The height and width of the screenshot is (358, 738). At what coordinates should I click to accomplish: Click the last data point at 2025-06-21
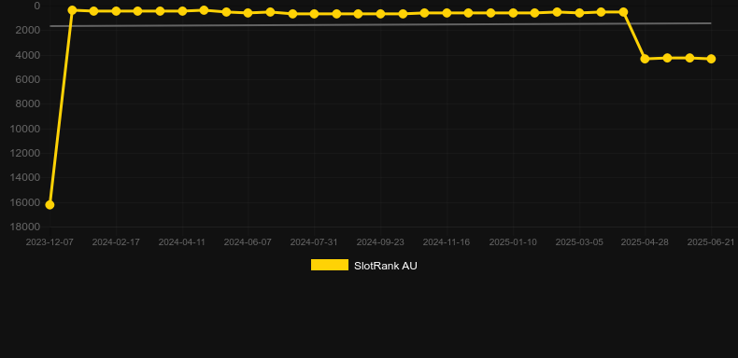(x=711, y=59)
